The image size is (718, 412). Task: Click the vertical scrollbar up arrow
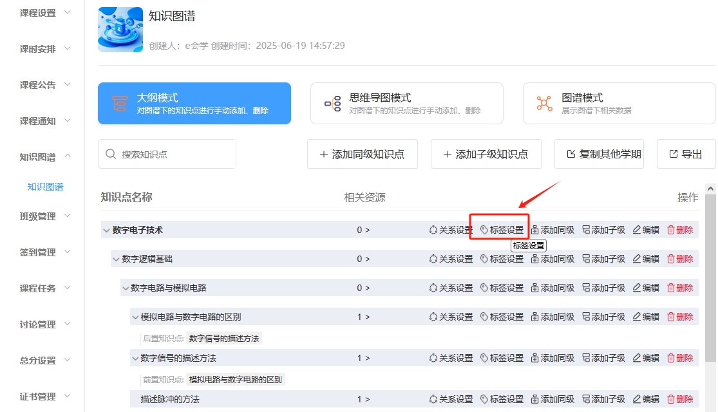711,189
